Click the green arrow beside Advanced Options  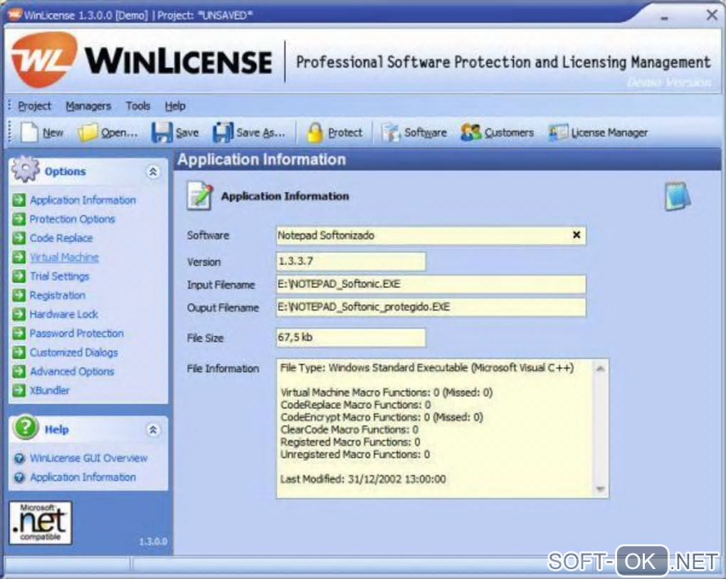19,371
